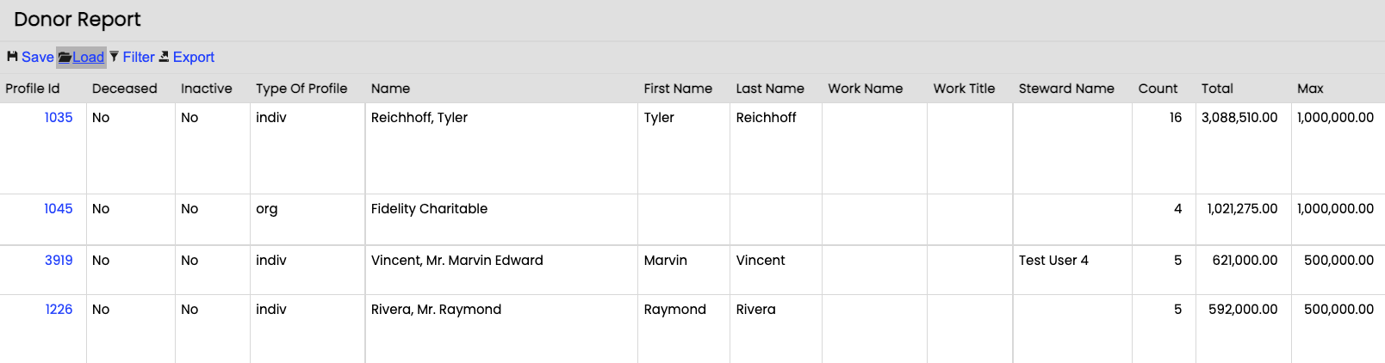Open the Save report link
Screen dimensions: 1385x363
coord(38,57)
